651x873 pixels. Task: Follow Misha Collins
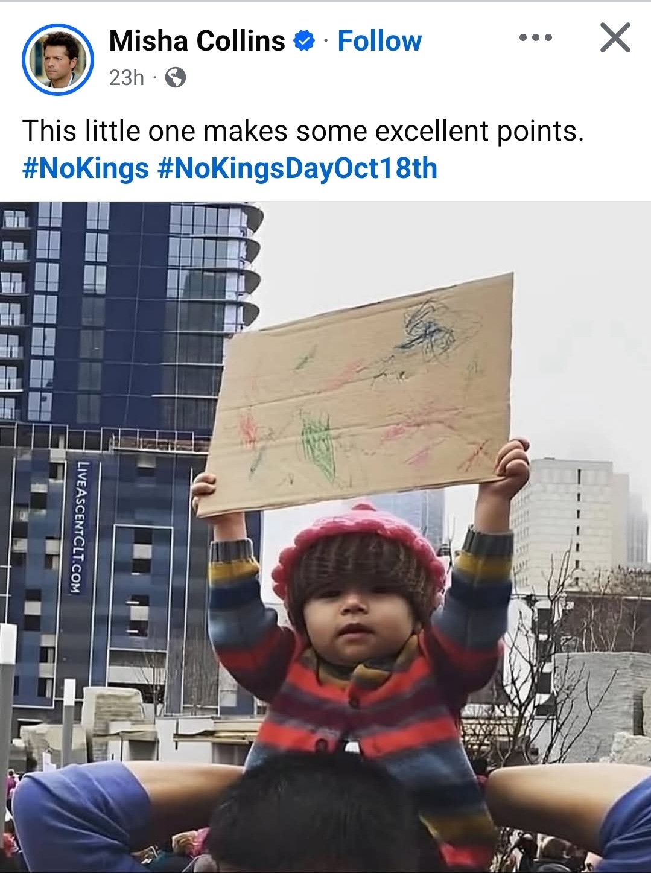[379, 41]
